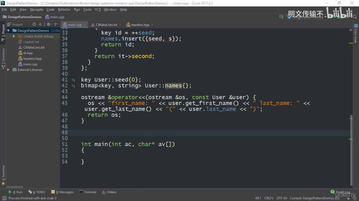Open the CRLF line separator selector
This screenshot has height=201, width=359.
(269, 198)
